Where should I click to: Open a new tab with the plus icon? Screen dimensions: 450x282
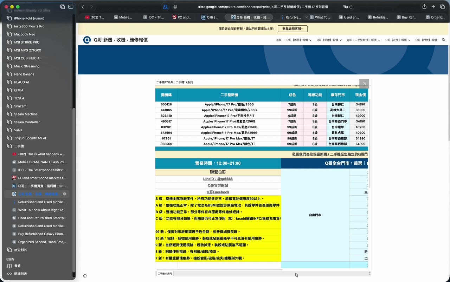pos(433,6)
